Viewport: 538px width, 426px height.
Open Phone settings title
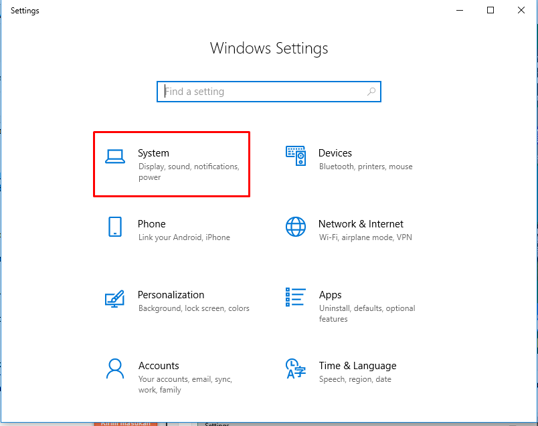click(152, 224)
